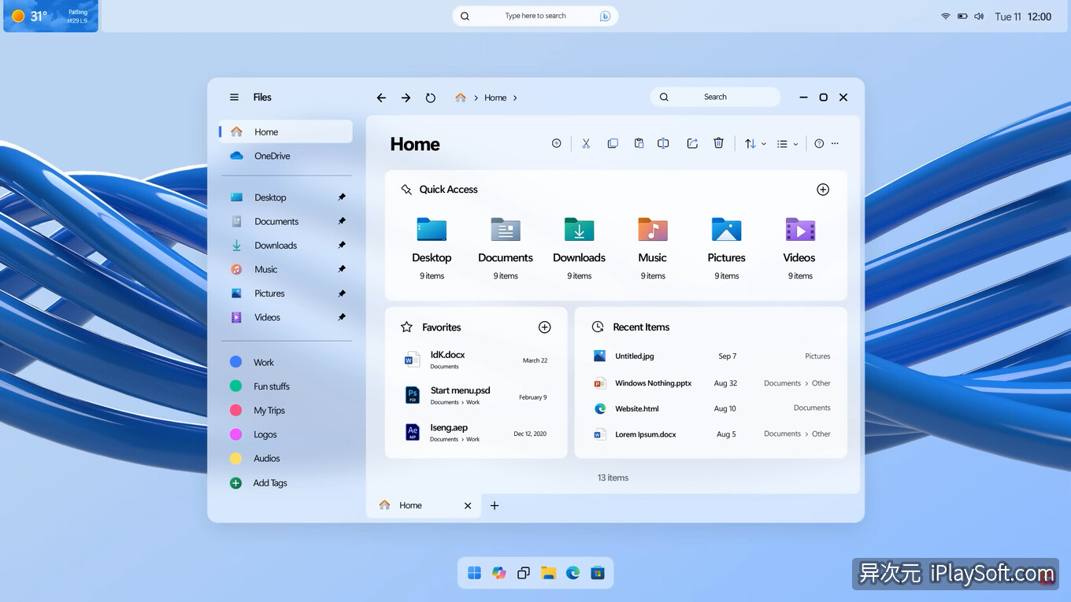Expand the Home breadcrumb chevron

[x=516, y=98]
